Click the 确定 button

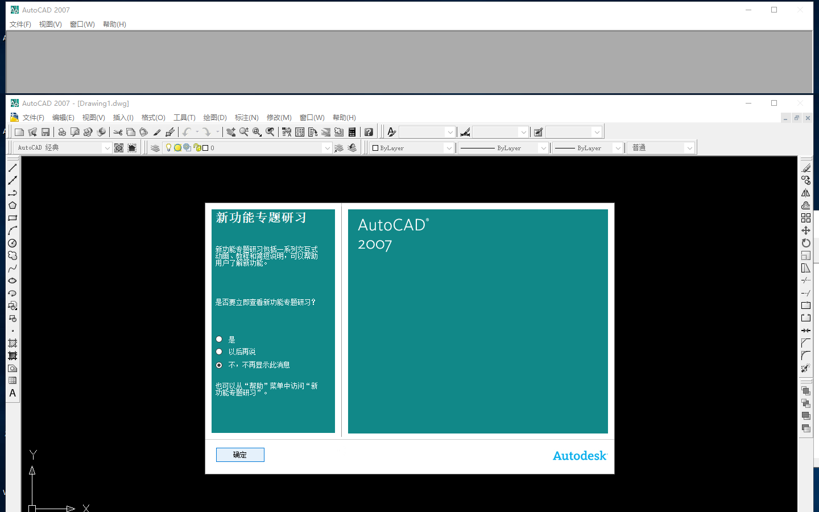coord(240,455)
